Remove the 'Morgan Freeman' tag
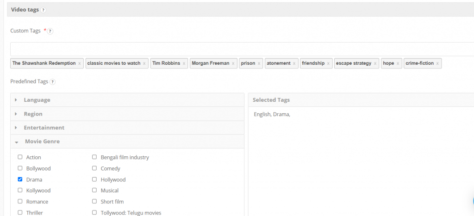 click(233, 63)
